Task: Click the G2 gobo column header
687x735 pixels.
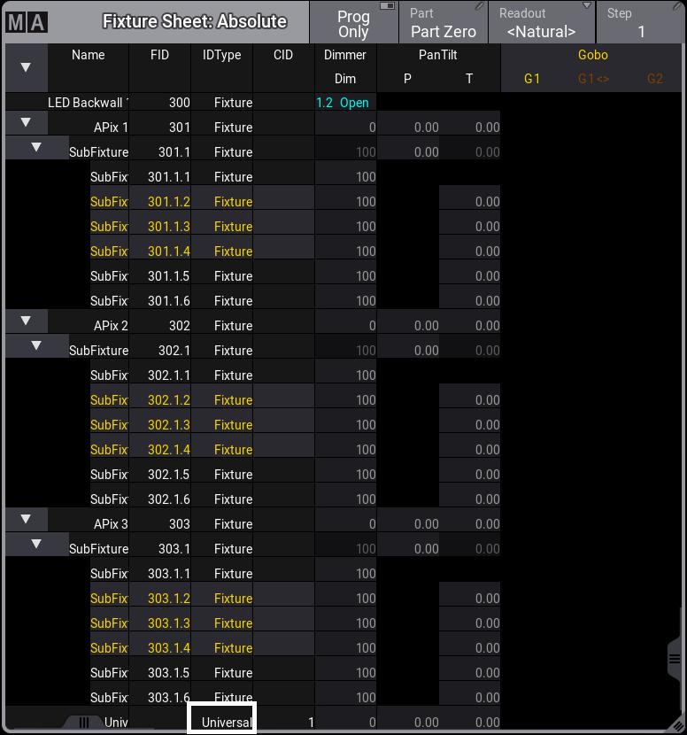Action: pyautogui.click(x=654, y=79)
